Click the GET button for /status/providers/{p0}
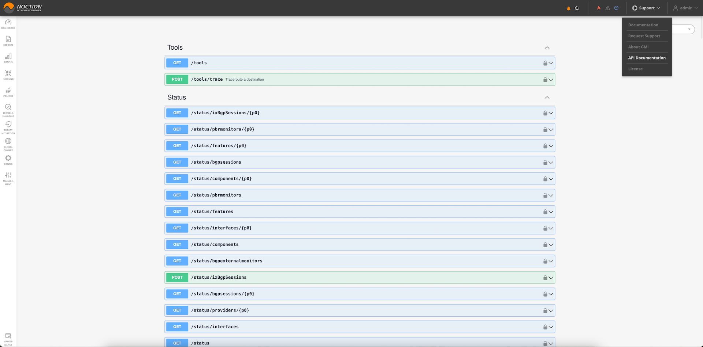Image resolution: width=703 pixels, height=347 pixels. pyautogui.click(x=177, y=310)
